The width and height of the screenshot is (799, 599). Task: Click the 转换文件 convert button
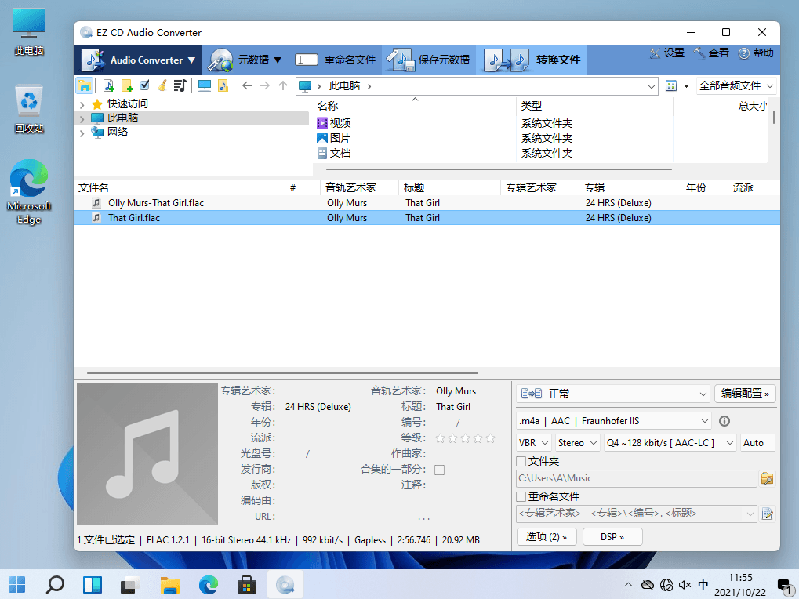point(532,60)
